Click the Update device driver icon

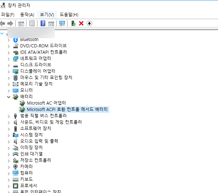pyautogui.click(x=73, y=23)
